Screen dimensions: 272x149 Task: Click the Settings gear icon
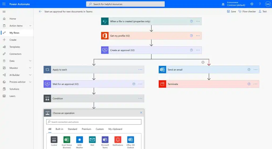pos(252,4)
